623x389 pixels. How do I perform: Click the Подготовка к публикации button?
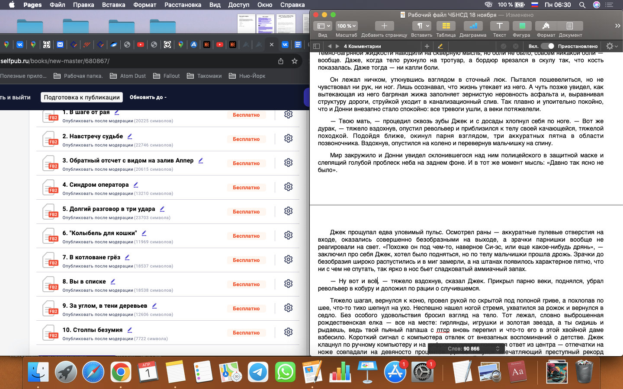[x=82, y=97]
